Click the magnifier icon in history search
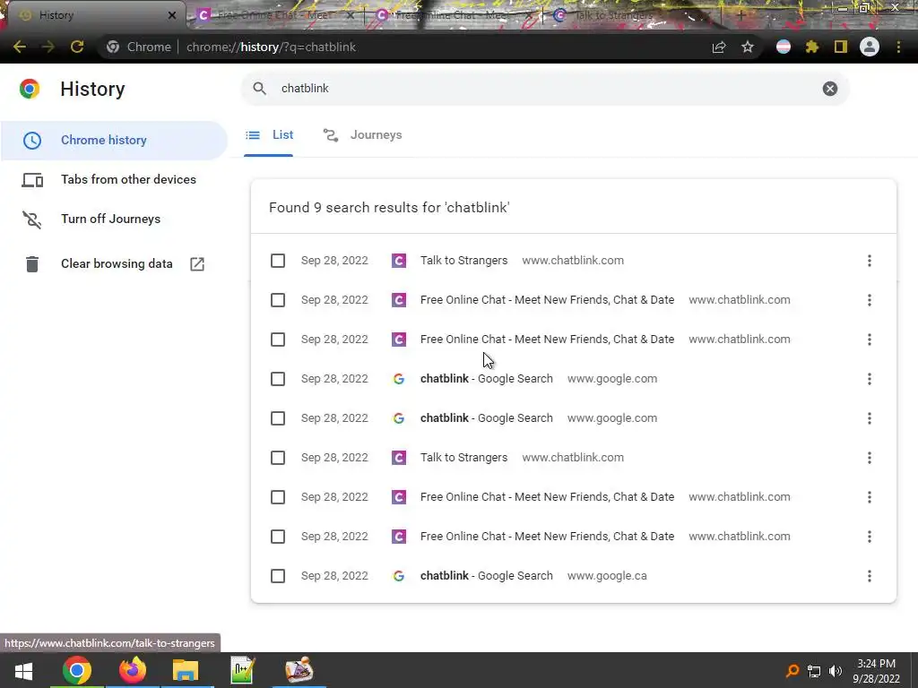This screenshot has width=918, height=688. (x=259, y=89)
